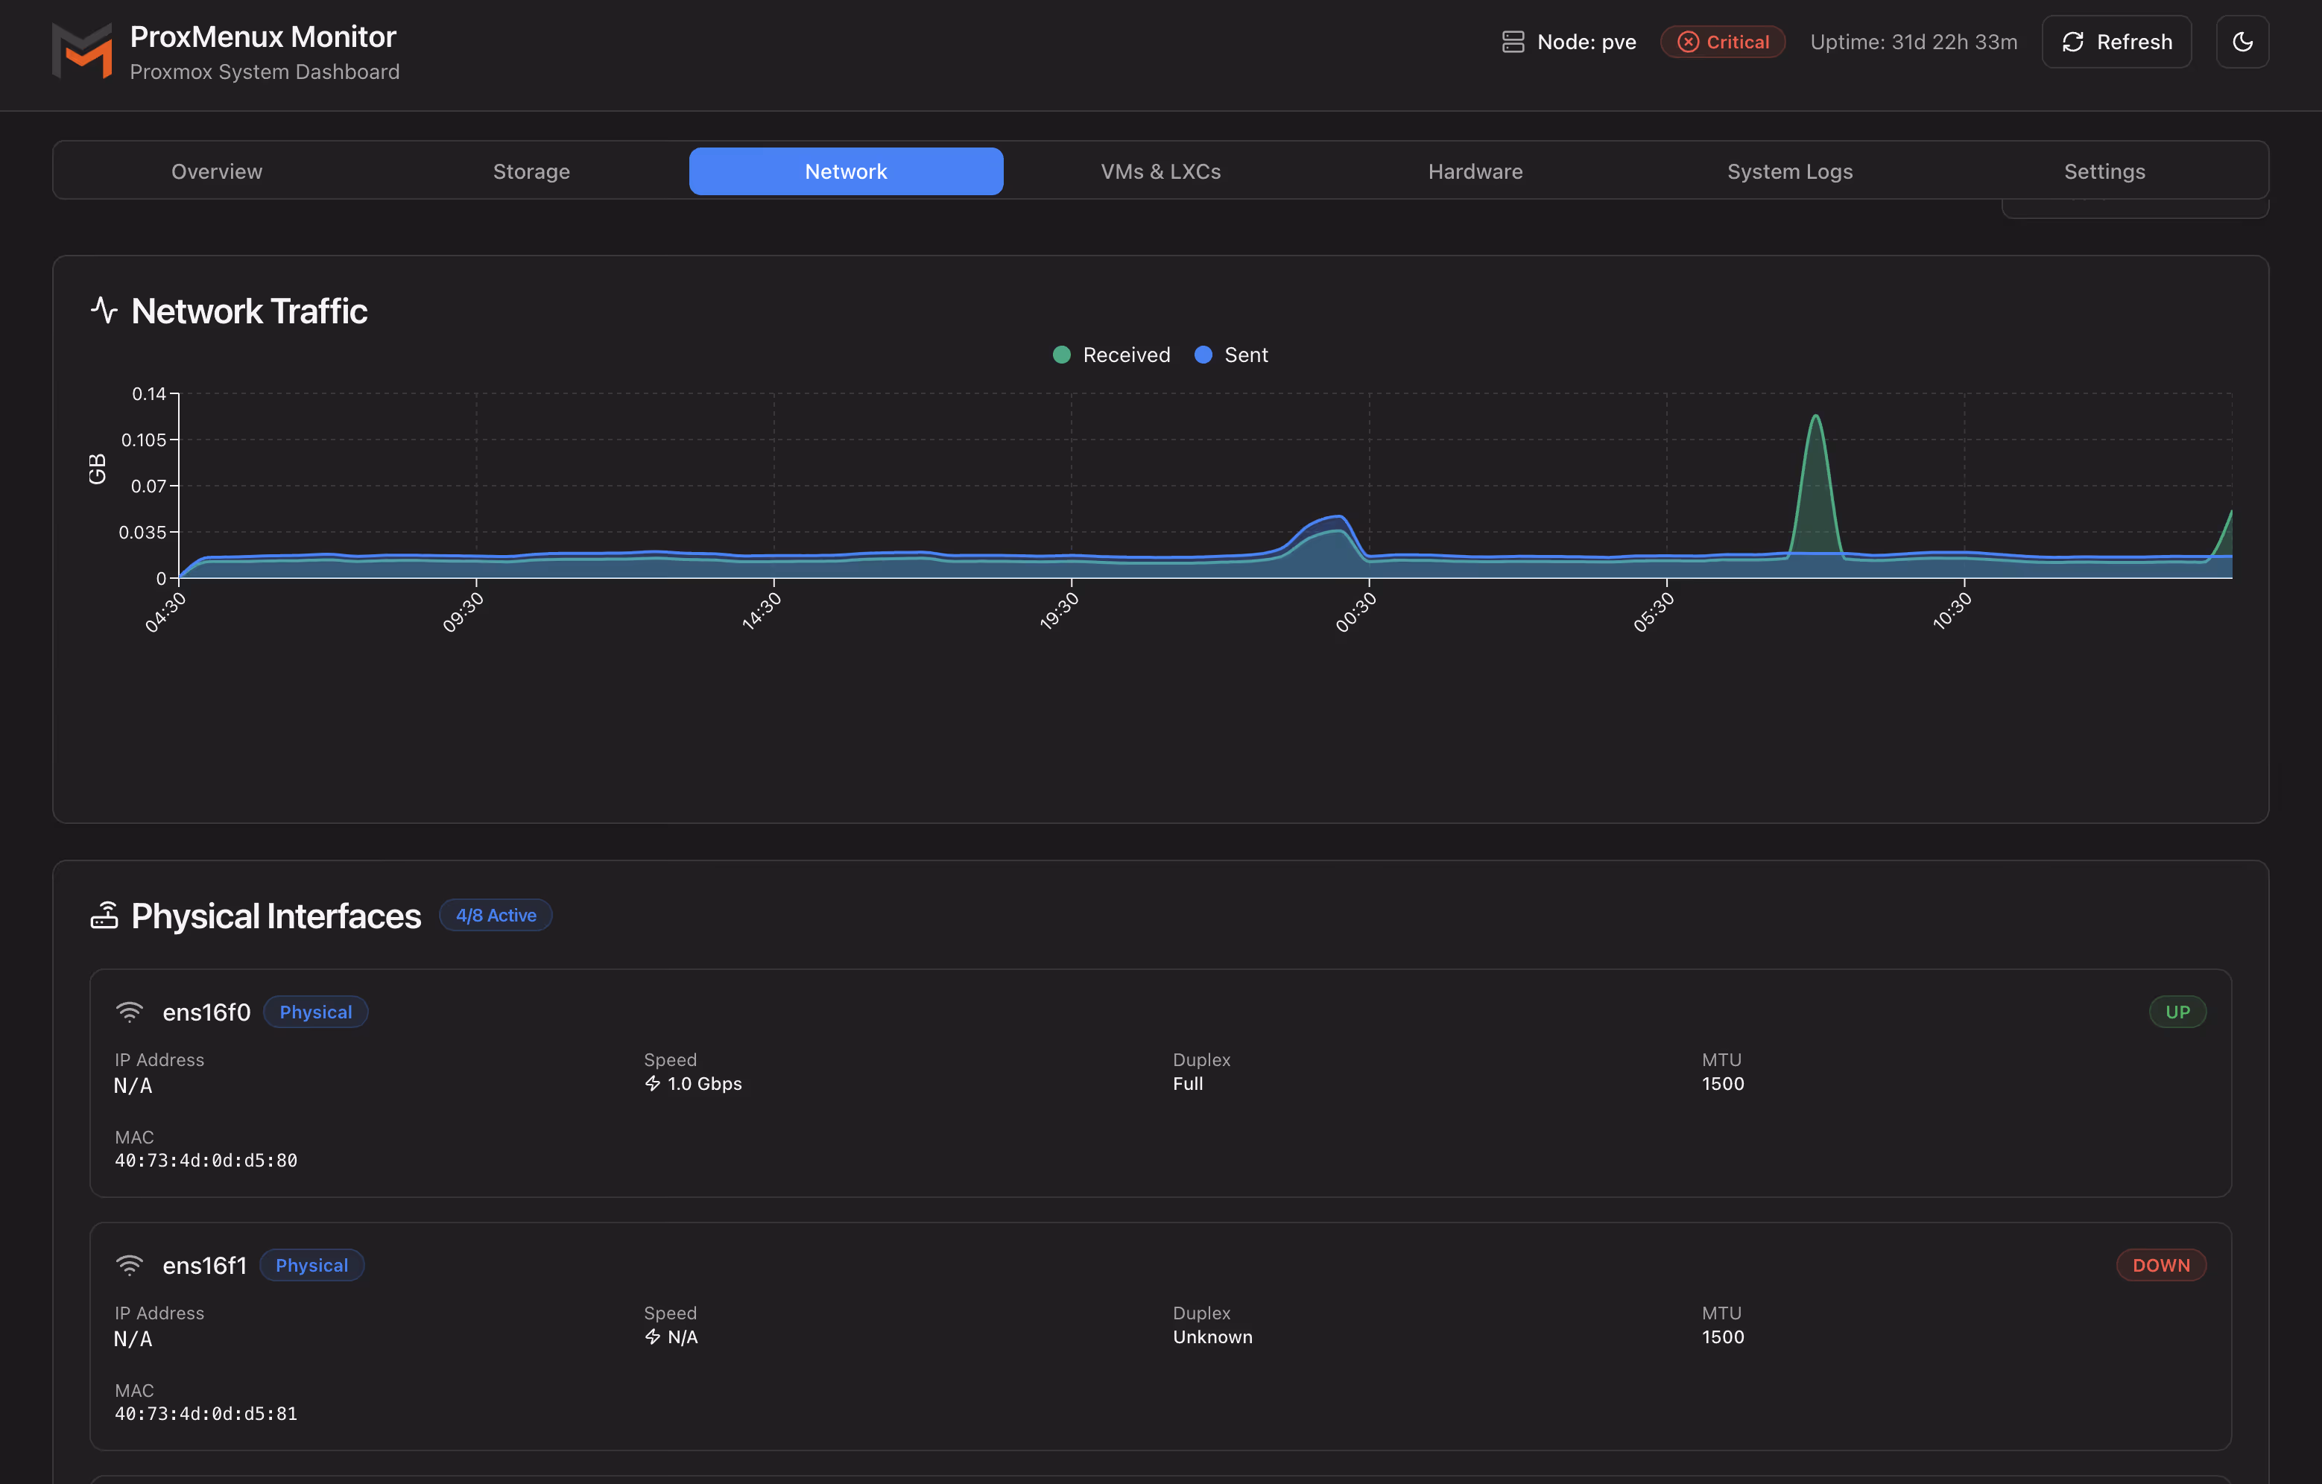Click the Network Traffic activity pulse icon

104,311
